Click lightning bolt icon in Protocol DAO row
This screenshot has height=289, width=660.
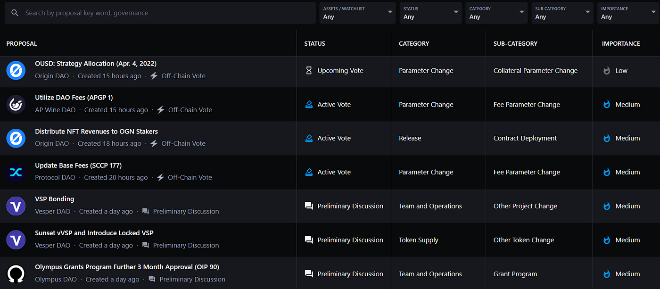(x=160, y=178)
